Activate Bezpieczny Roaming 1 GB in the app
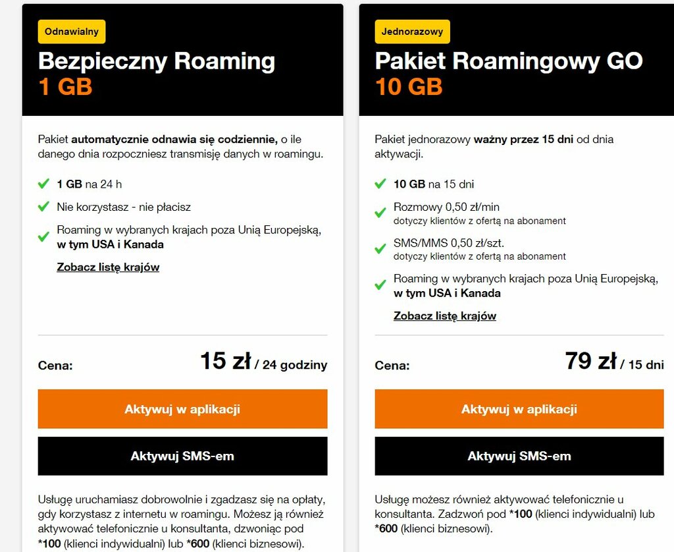The height and width of the screenshot is (552, 674). [x=183, y=408]
